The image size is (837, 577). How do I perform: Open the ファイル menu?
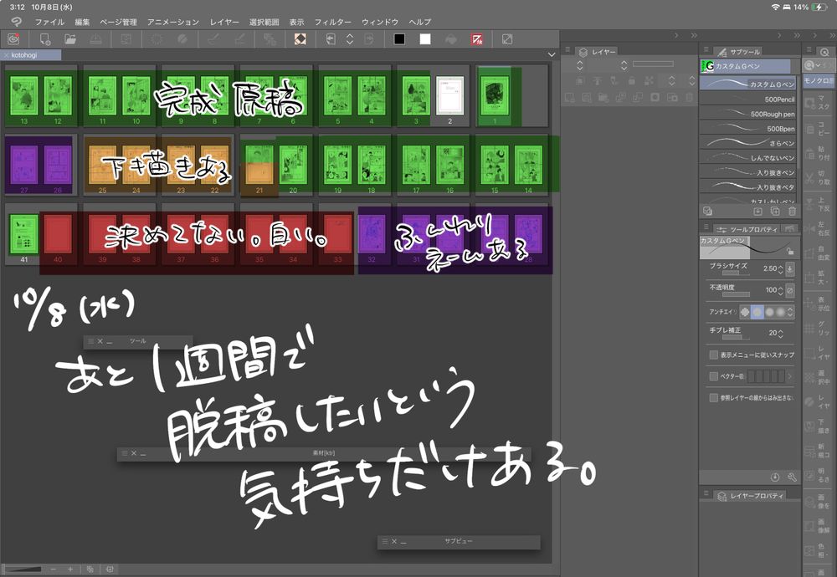49,22
